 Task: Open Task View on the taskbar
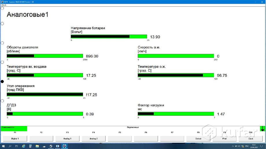pyautogui.click(x=17, y=146)
